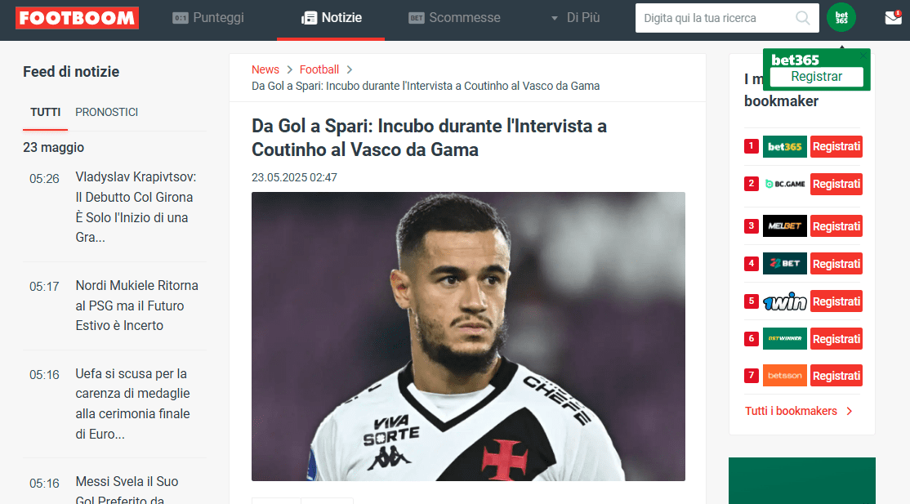Image resolution: width=910 pixels, height=504 pixels.
Task: Click the search magnifier icon
Action: coord(803,18)
